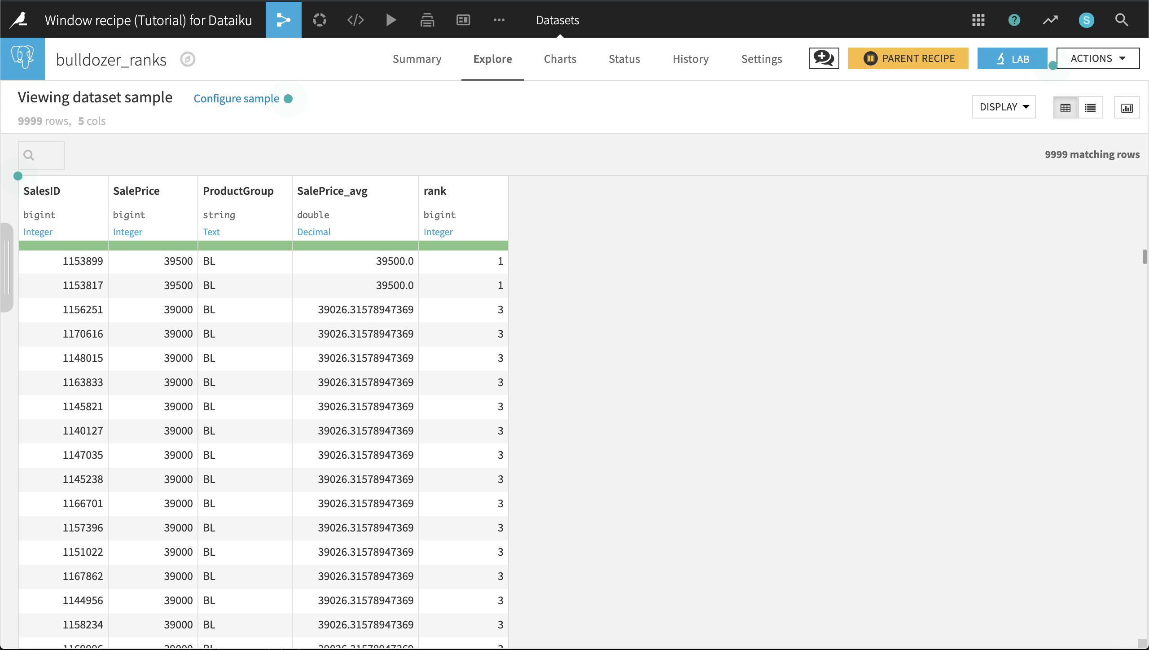Open the applications grid icon
The height and width of the screenshot is (650, 1149).
coord(978,20)
